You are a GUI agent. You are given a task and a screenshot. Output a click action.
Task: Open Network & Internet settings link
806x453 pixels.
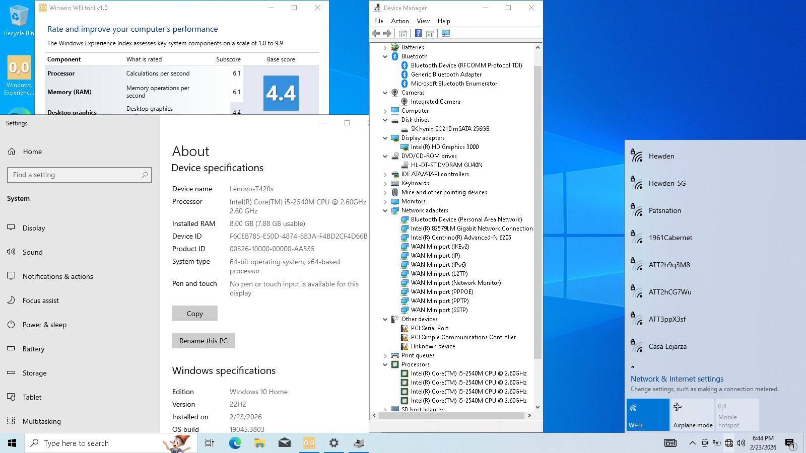tap(677, 379)
